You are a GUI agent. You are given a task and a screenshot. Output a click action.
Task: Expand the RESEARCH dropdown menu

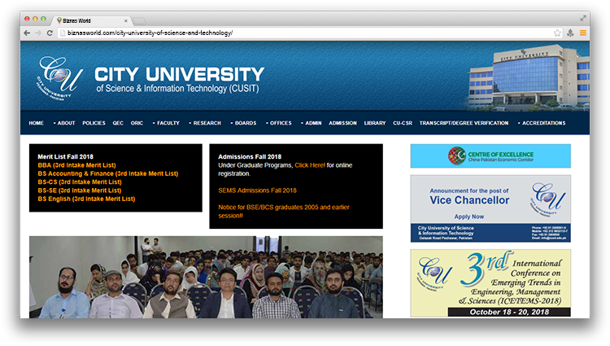(x=206, y=123)
